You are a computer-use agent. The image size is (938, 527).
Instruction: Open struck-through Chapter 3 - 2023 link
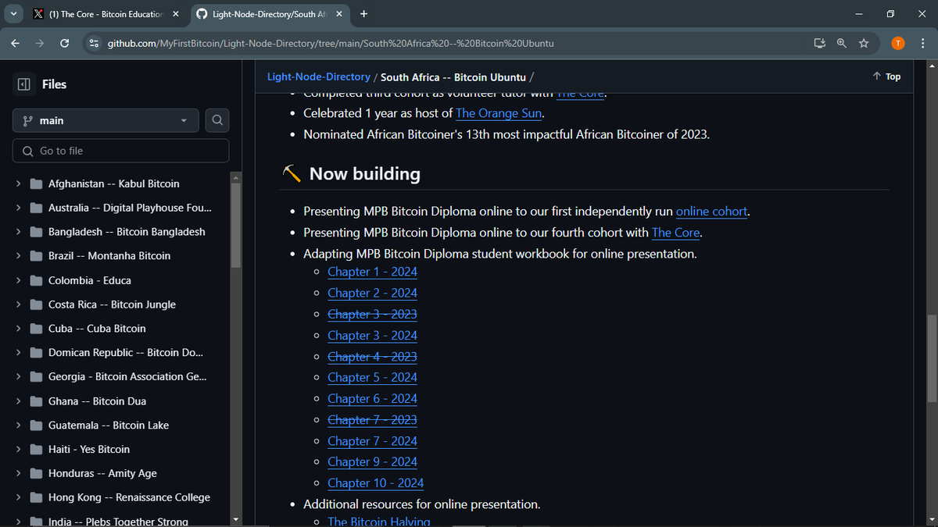pos(372,314)
